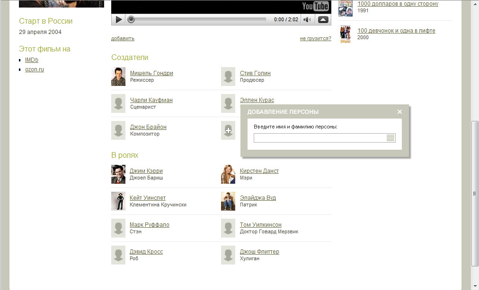The height and width of the screenshot is (290, 479).
Task: Click Дэвид Кросс placeholder avatar
Action: pyautogui.click(x=118, y=255)
